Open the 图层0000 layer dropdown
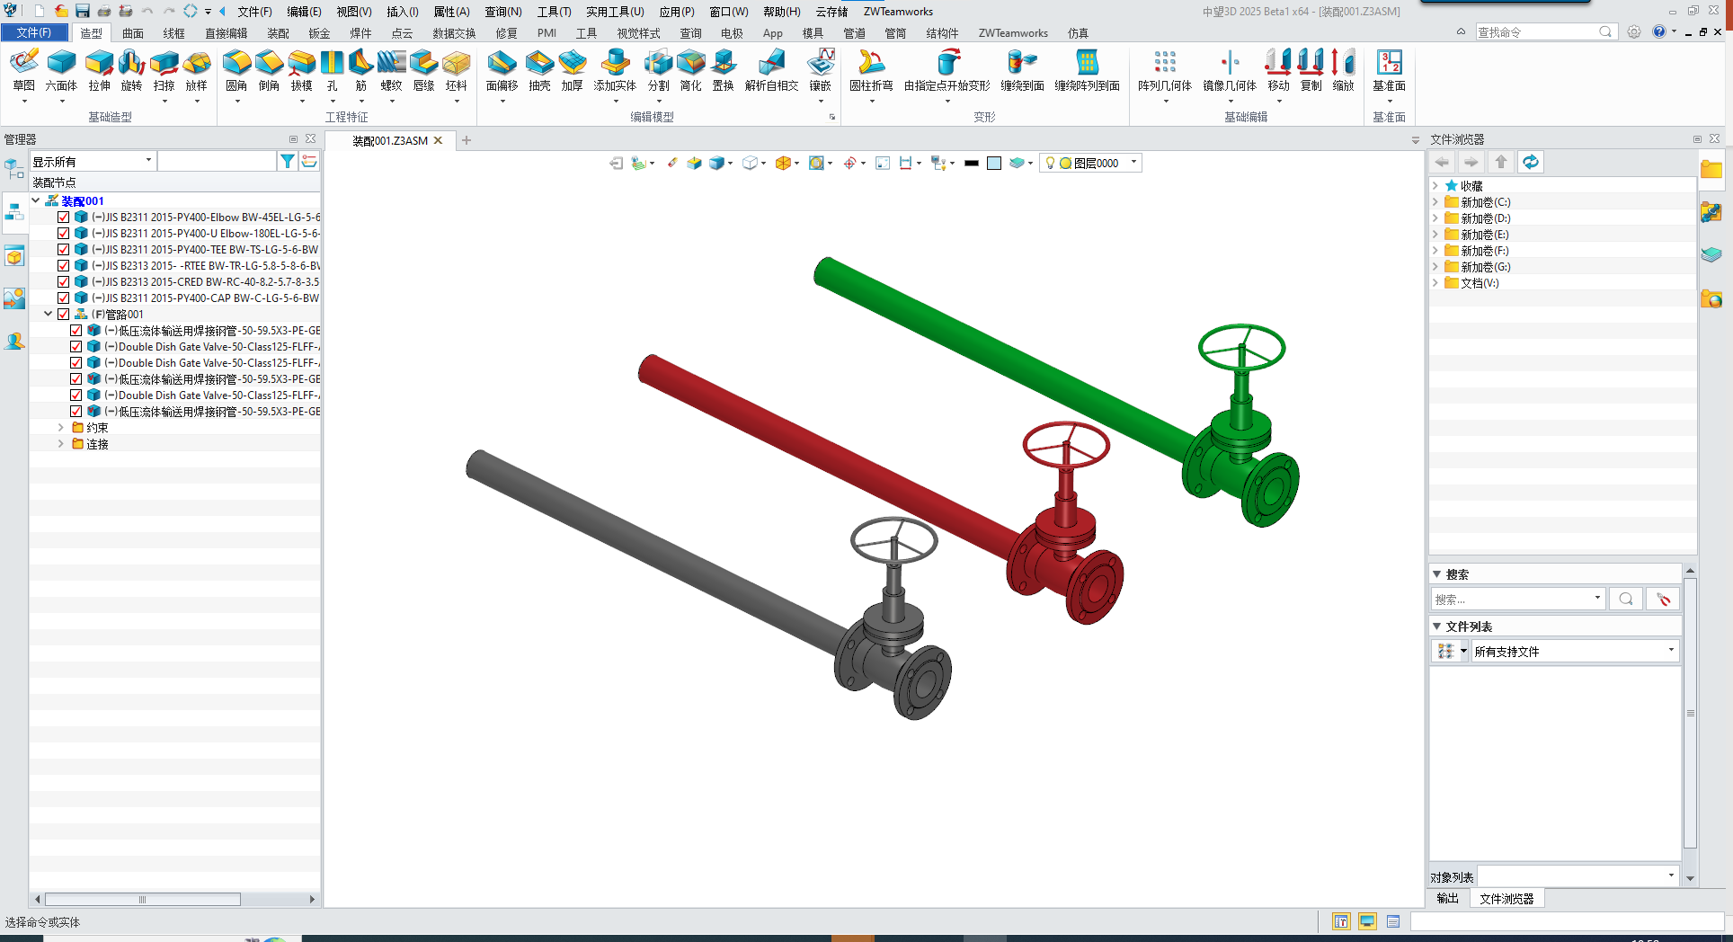This screenshot has width=1733, height=942. point(1133,163)
